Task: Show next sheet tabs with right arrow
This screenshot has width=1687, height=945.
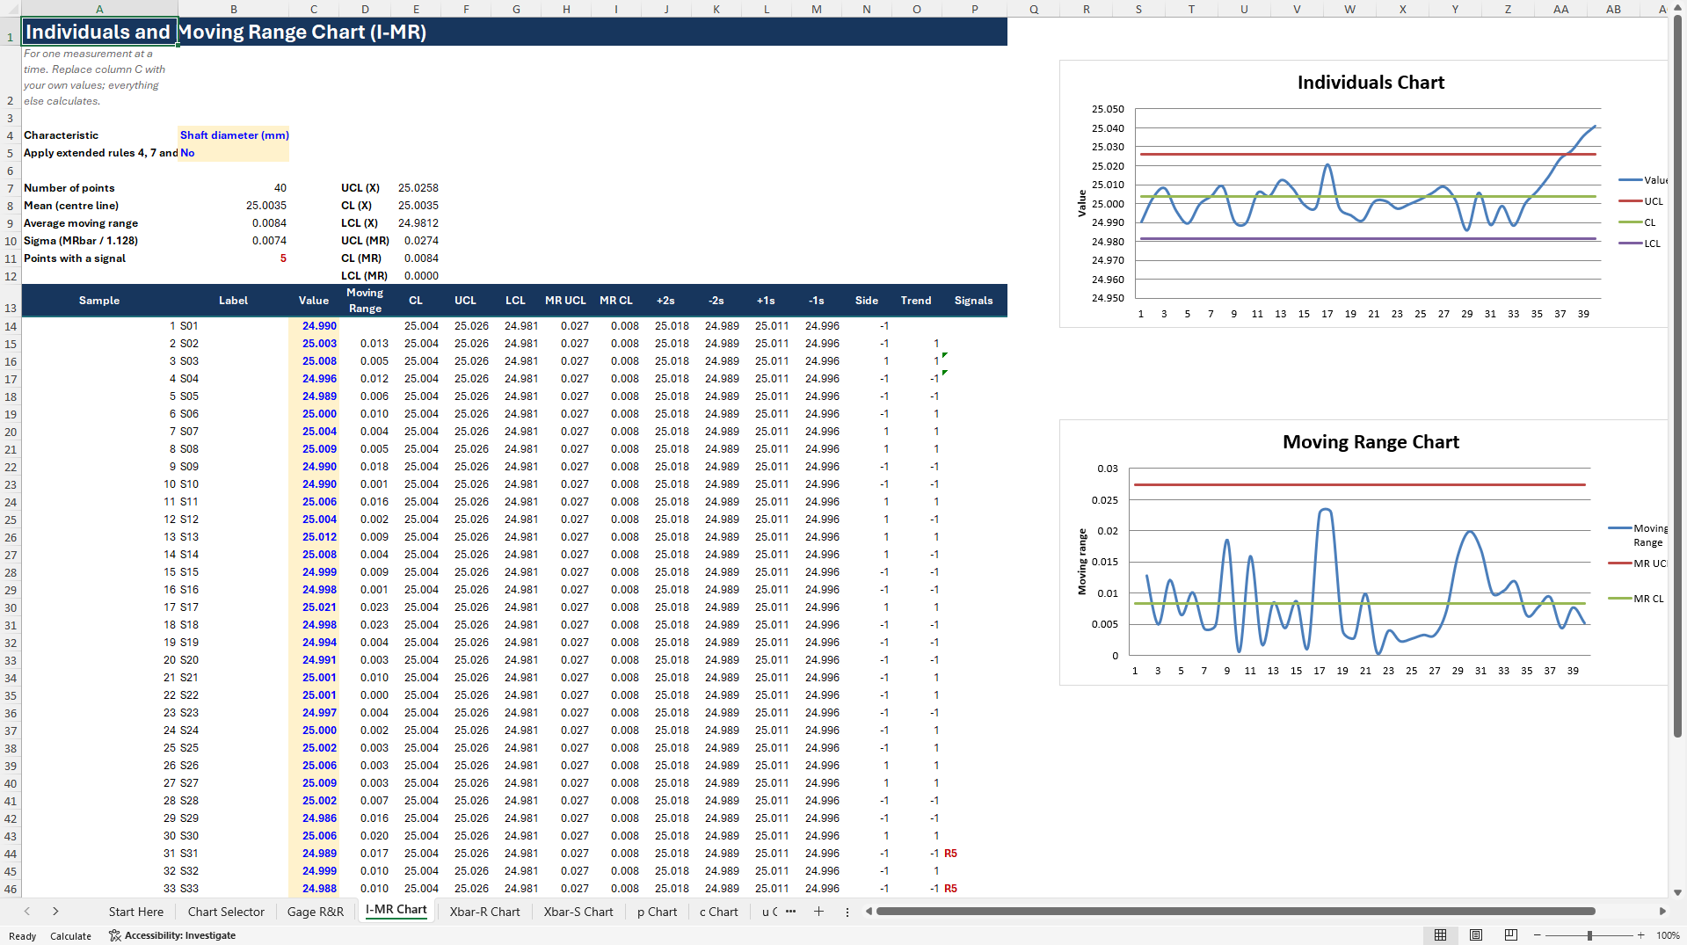Action: click(55, 912)
